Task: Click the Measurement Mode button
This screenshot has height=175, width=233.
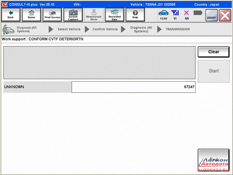Action: 94,15
